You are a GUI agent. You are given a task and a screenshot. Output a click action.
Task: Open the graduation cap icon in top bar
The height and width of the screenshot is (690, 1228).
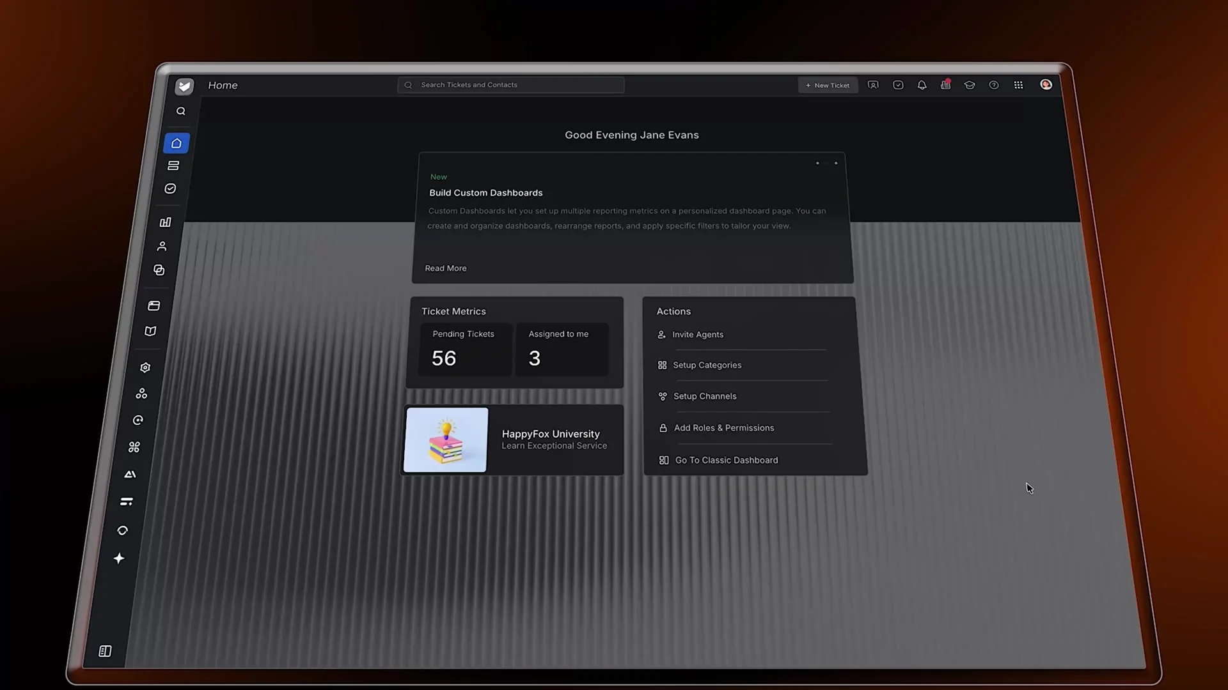(970, 85)
